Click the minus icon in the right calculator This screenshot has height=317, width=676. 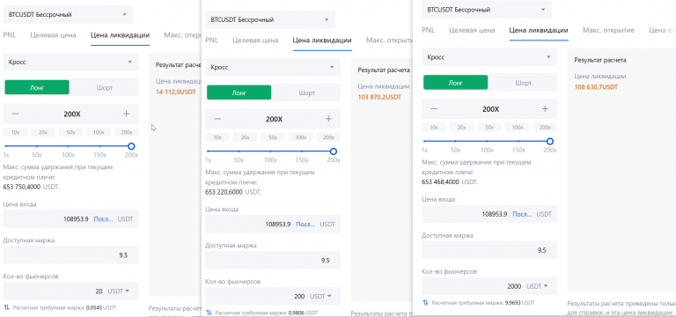[x=434, y=109]
